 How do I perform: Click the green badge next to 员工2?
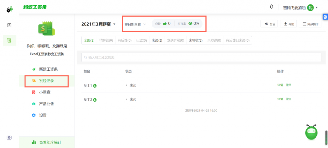tap(95, 100)
